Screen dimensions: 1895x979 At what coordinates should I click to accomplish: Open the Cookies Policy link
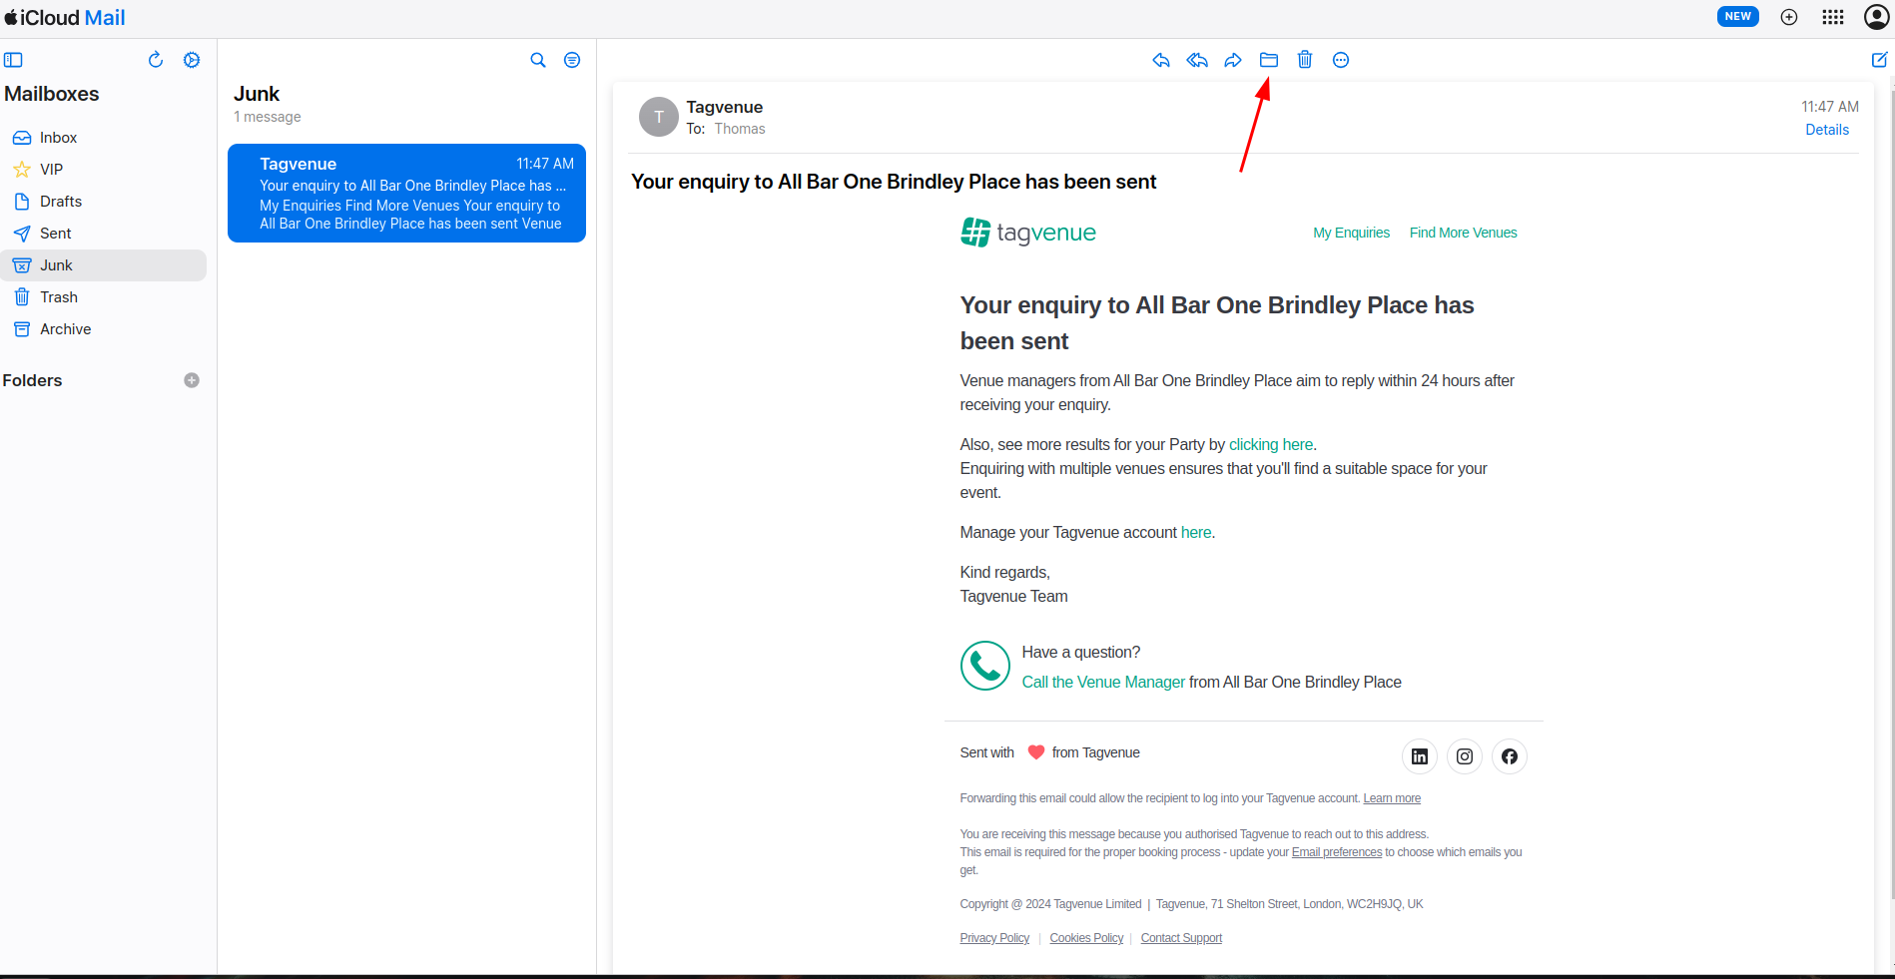(x=1086, y=938)
